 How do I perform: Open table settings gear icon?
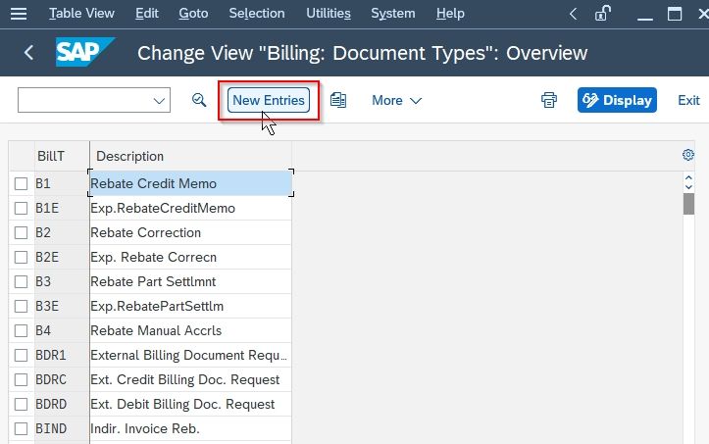[687, 155]
